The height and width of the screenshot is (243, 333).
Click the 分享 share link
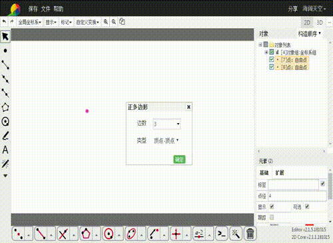coord(293,9)
